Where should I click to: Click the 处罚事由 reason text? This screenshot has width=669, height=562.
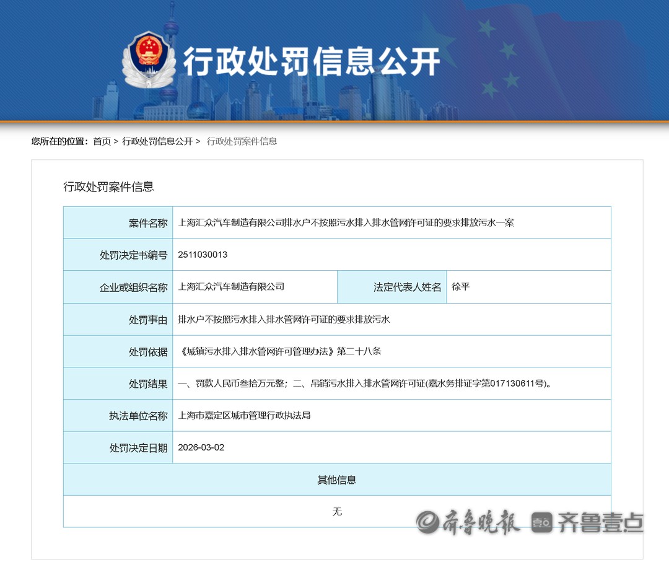(284, 319)
